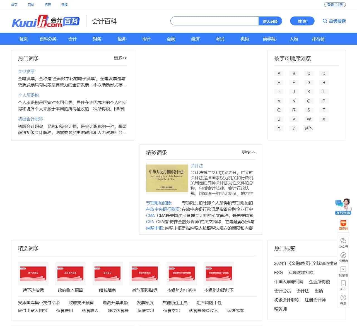
Task: Browse entries by letter S
Action: click(309, 110)
